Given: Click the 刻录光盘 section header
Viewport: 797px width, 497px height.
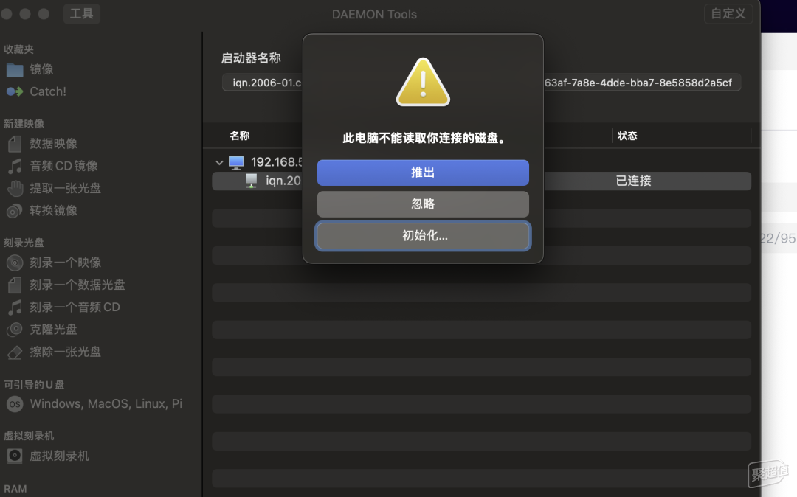Looking at the screenshot, I should pyautogui.click(x=24, y=243).
